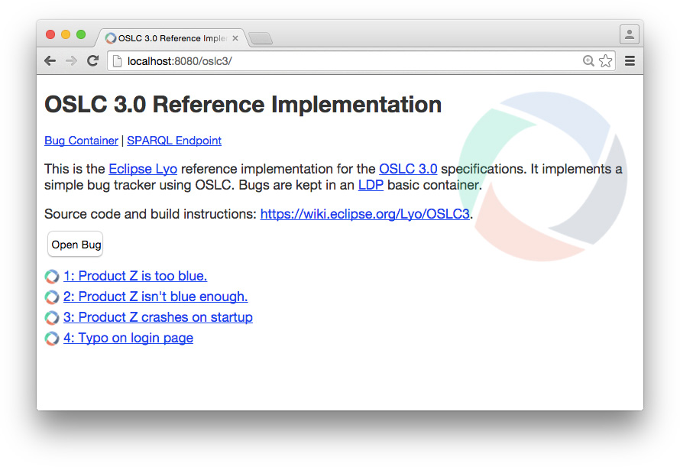Open bug 2: Product Z isn't blue enough
The width and height of the screenshot is (680, 467).
point(156,297)
